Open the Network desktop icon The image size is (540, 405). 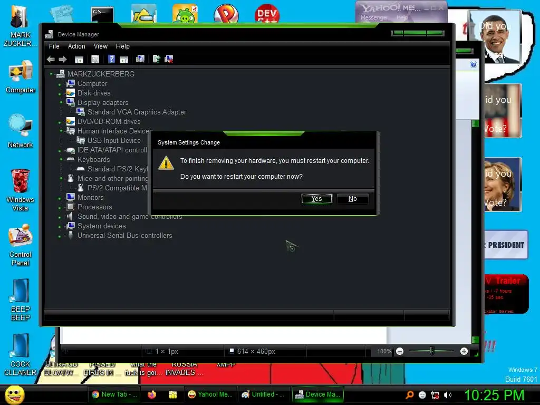click(x=21, y=131)
